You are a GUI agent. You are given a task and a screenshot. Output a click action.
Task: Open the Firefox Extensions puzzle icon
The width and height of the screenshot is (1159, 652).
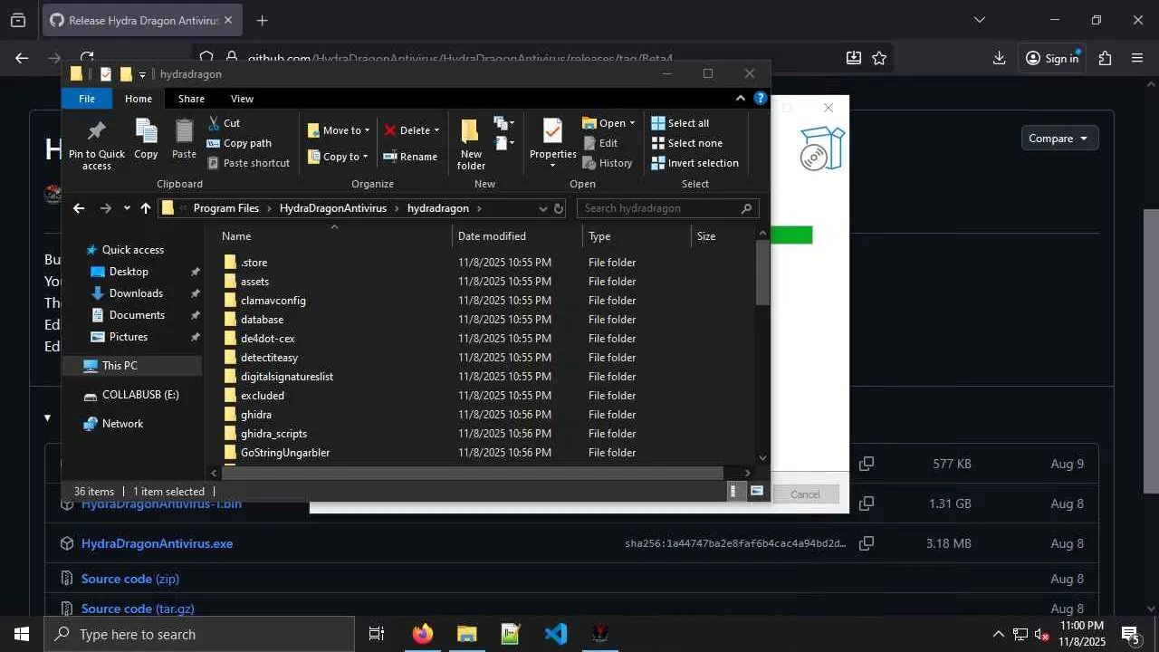pos(1105,58)
